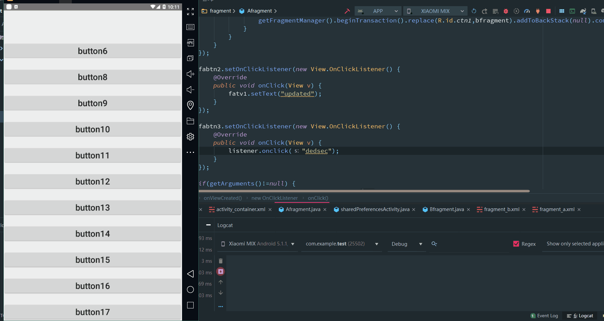Open the Debug log level dropdown
The height and width of the screenshot is (321, 604).
point(407,244)
